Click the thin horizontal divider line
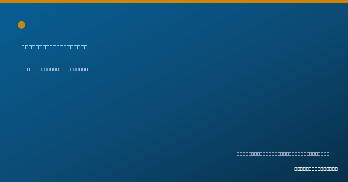 point(174,138)
